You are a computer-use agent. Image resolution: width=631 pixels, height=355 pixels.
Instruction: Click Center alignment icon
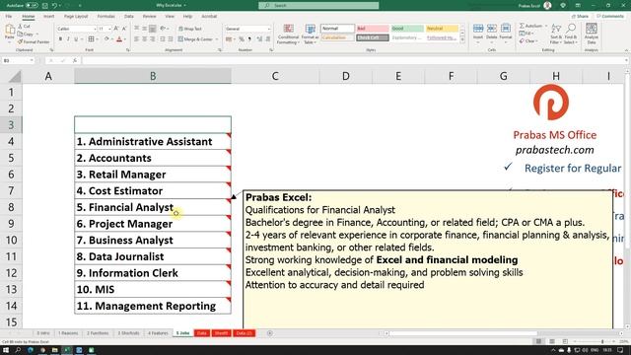click(145, 39)
